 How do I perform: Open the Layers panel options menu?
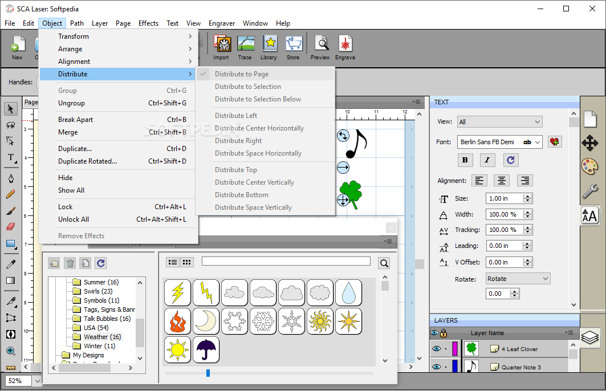pyautogui.click(x=568, y=332)
